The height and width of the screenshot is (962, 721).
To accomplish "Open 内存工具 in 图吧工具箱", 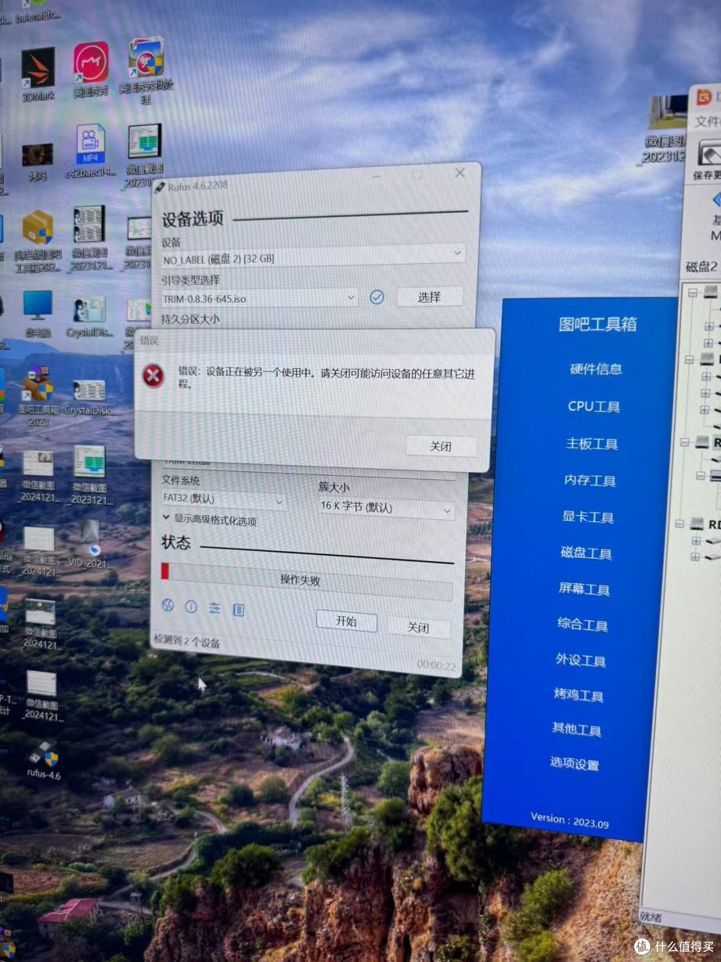I will coord(589,480).
